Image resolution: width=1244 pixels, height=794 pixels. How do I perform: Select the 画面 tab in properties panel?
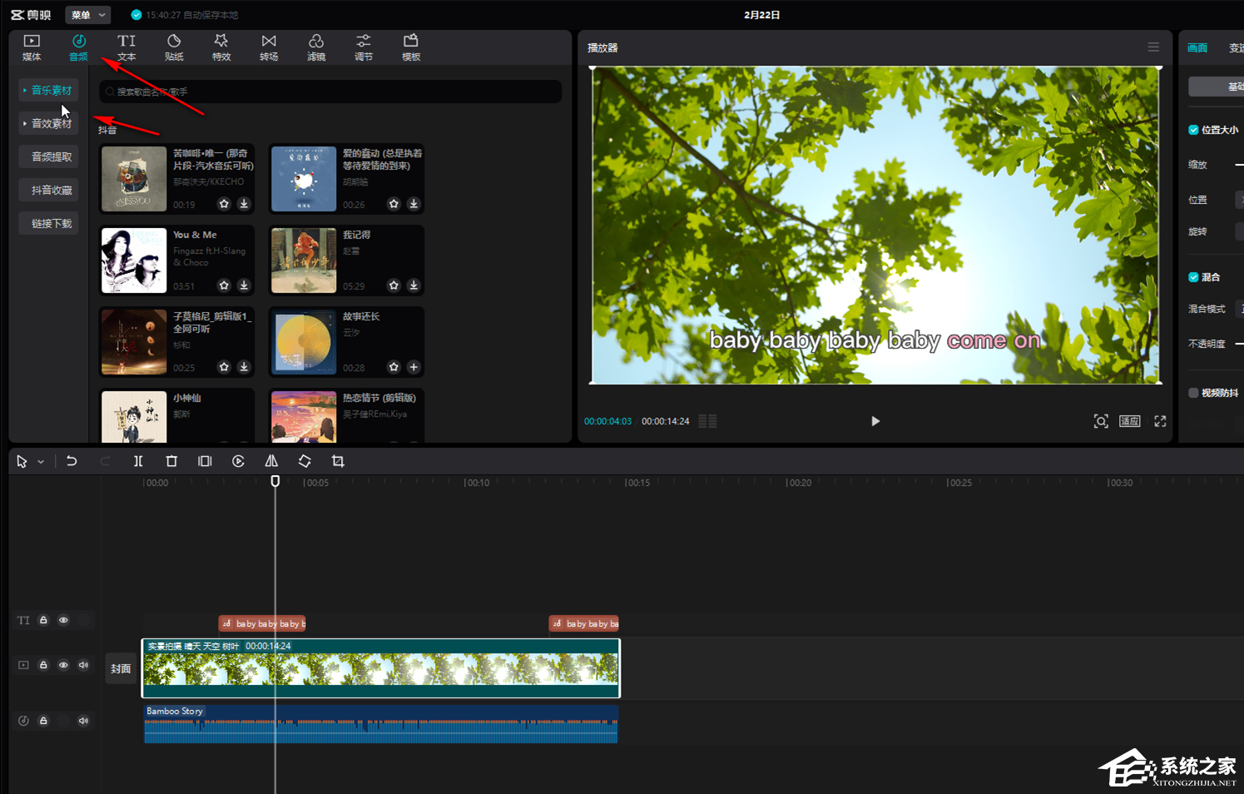click(1197, 48)
